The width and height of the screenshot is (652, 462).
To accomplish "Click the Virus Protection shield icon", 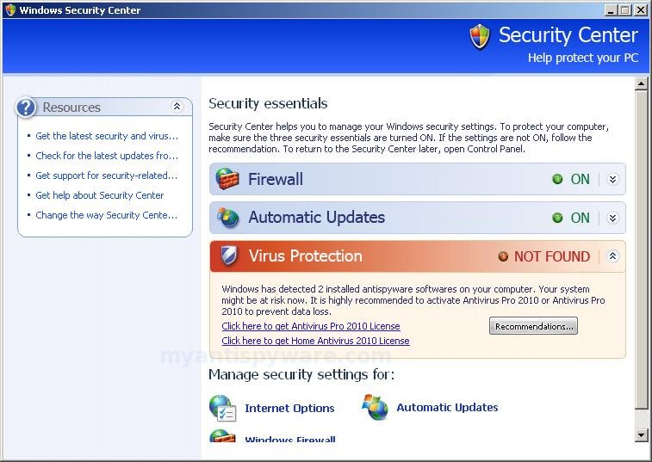I will [229, 256].
